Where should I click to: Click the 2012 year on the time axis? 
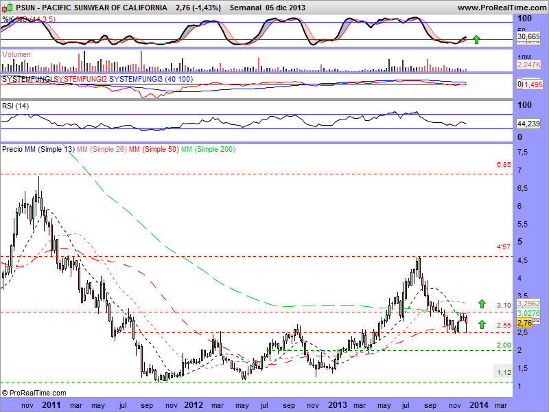tap(194, 405)
